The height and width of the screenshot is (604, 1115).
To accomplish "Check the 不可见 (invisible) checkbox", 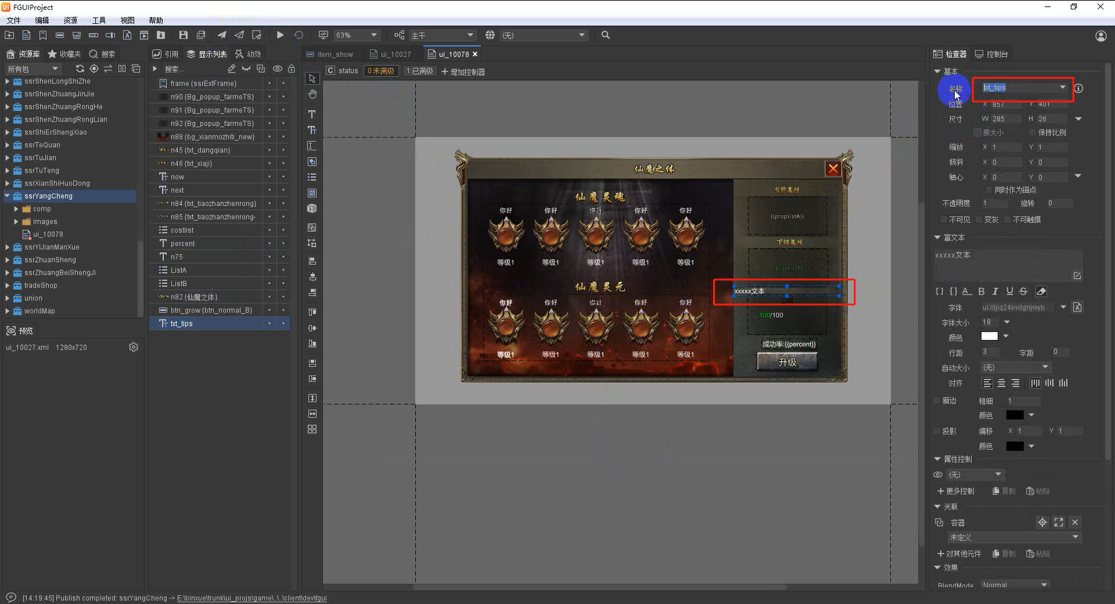I will pyautogui.click(x=943, y=220).
